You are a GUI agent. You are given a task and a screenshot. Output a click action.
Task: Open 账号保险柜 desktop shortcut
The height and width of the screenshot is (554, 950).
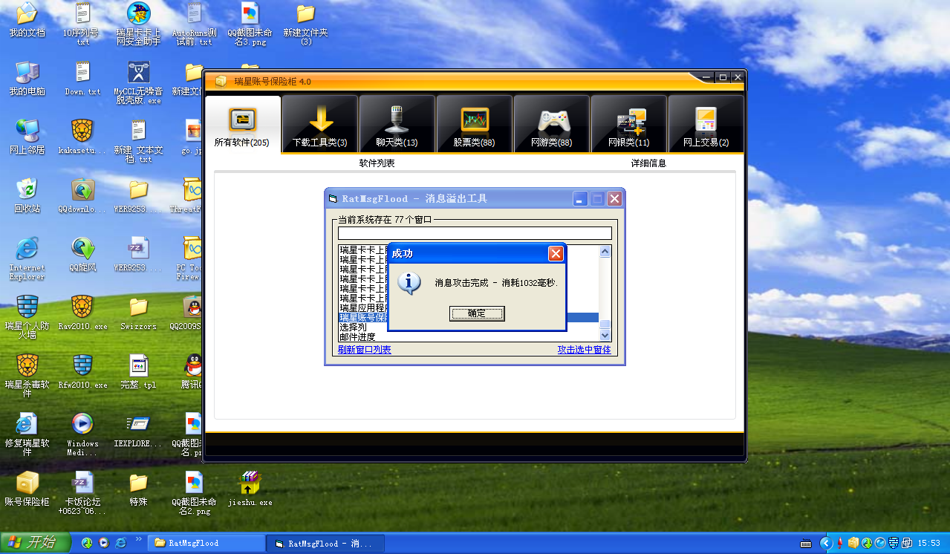27,488
